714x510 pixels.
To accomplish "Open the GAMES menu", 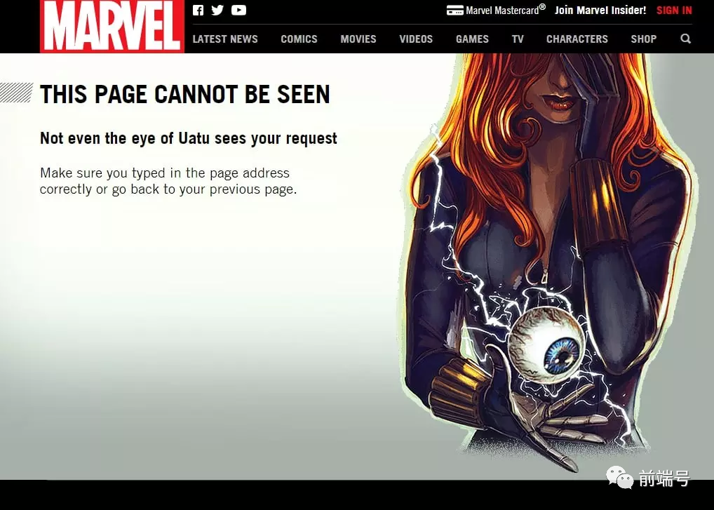I will [x=472, y=39].
